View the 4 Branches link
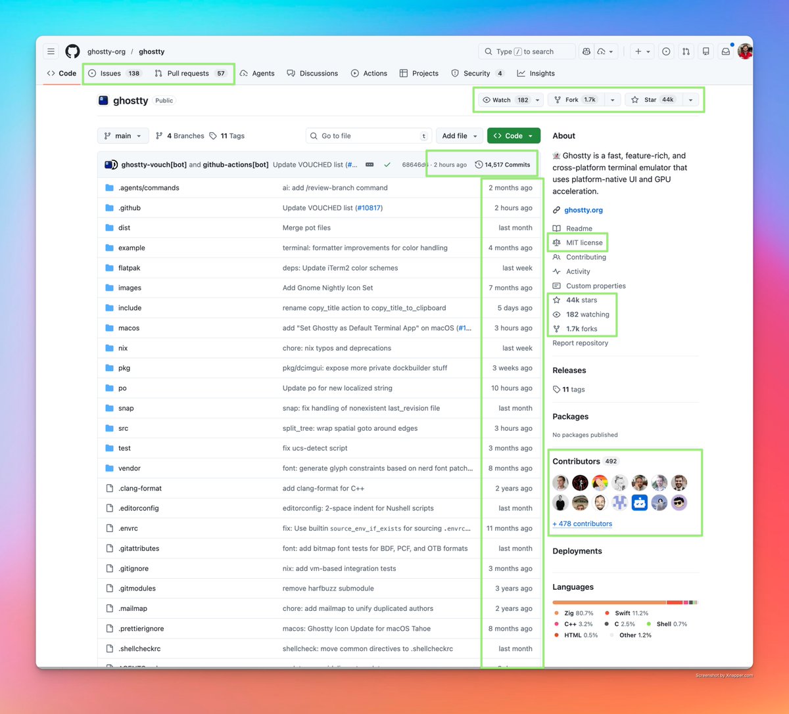Screen dimensions: 789x714 (x=180, y=136)
